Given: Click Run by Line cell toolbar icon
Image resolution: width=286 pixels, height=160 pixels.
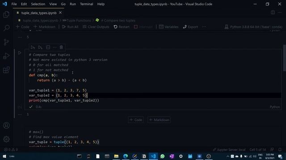Looking at the screenshot, I should (33, 48).
